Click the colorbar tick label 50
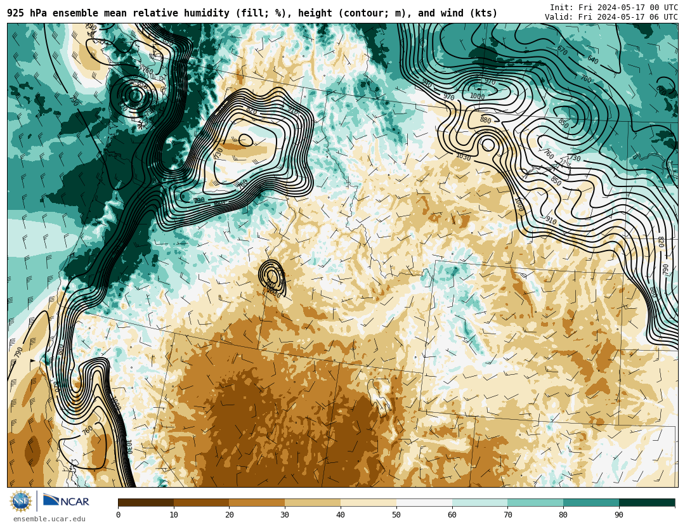 [x=396, y=515]
